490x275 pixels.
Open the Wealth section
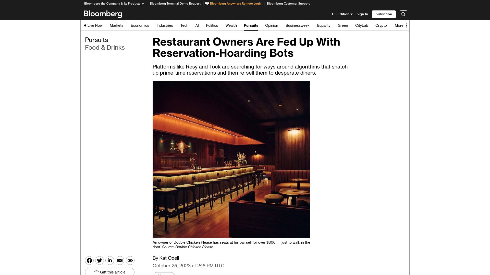click(231, 25)
